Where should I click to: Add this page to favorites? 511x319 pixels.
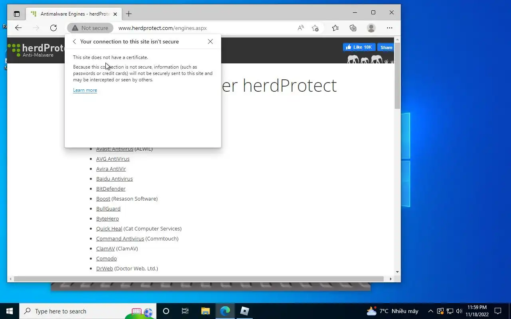[x=315, y=28]
